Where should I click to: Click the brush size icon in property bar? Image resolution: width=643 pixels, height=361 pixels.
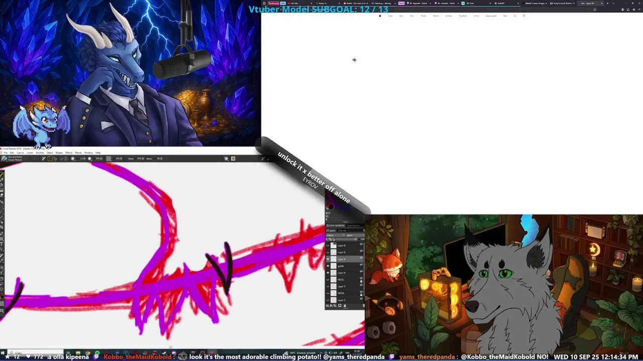point(73,158)
